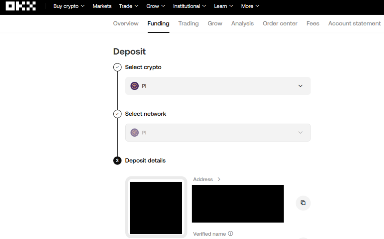The image size is (384, 239).
Task: Expand the Trade menu
Action: click(x=129, y=6)
